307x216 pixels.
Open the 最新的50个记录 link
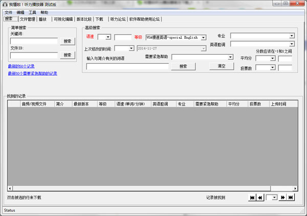21,66
